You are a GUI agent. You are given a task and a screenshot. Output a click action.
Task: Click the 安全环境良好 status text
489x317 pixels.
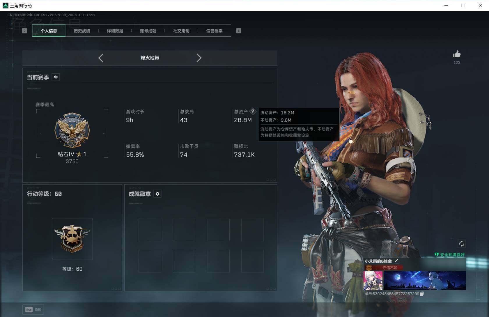(452, 255)
